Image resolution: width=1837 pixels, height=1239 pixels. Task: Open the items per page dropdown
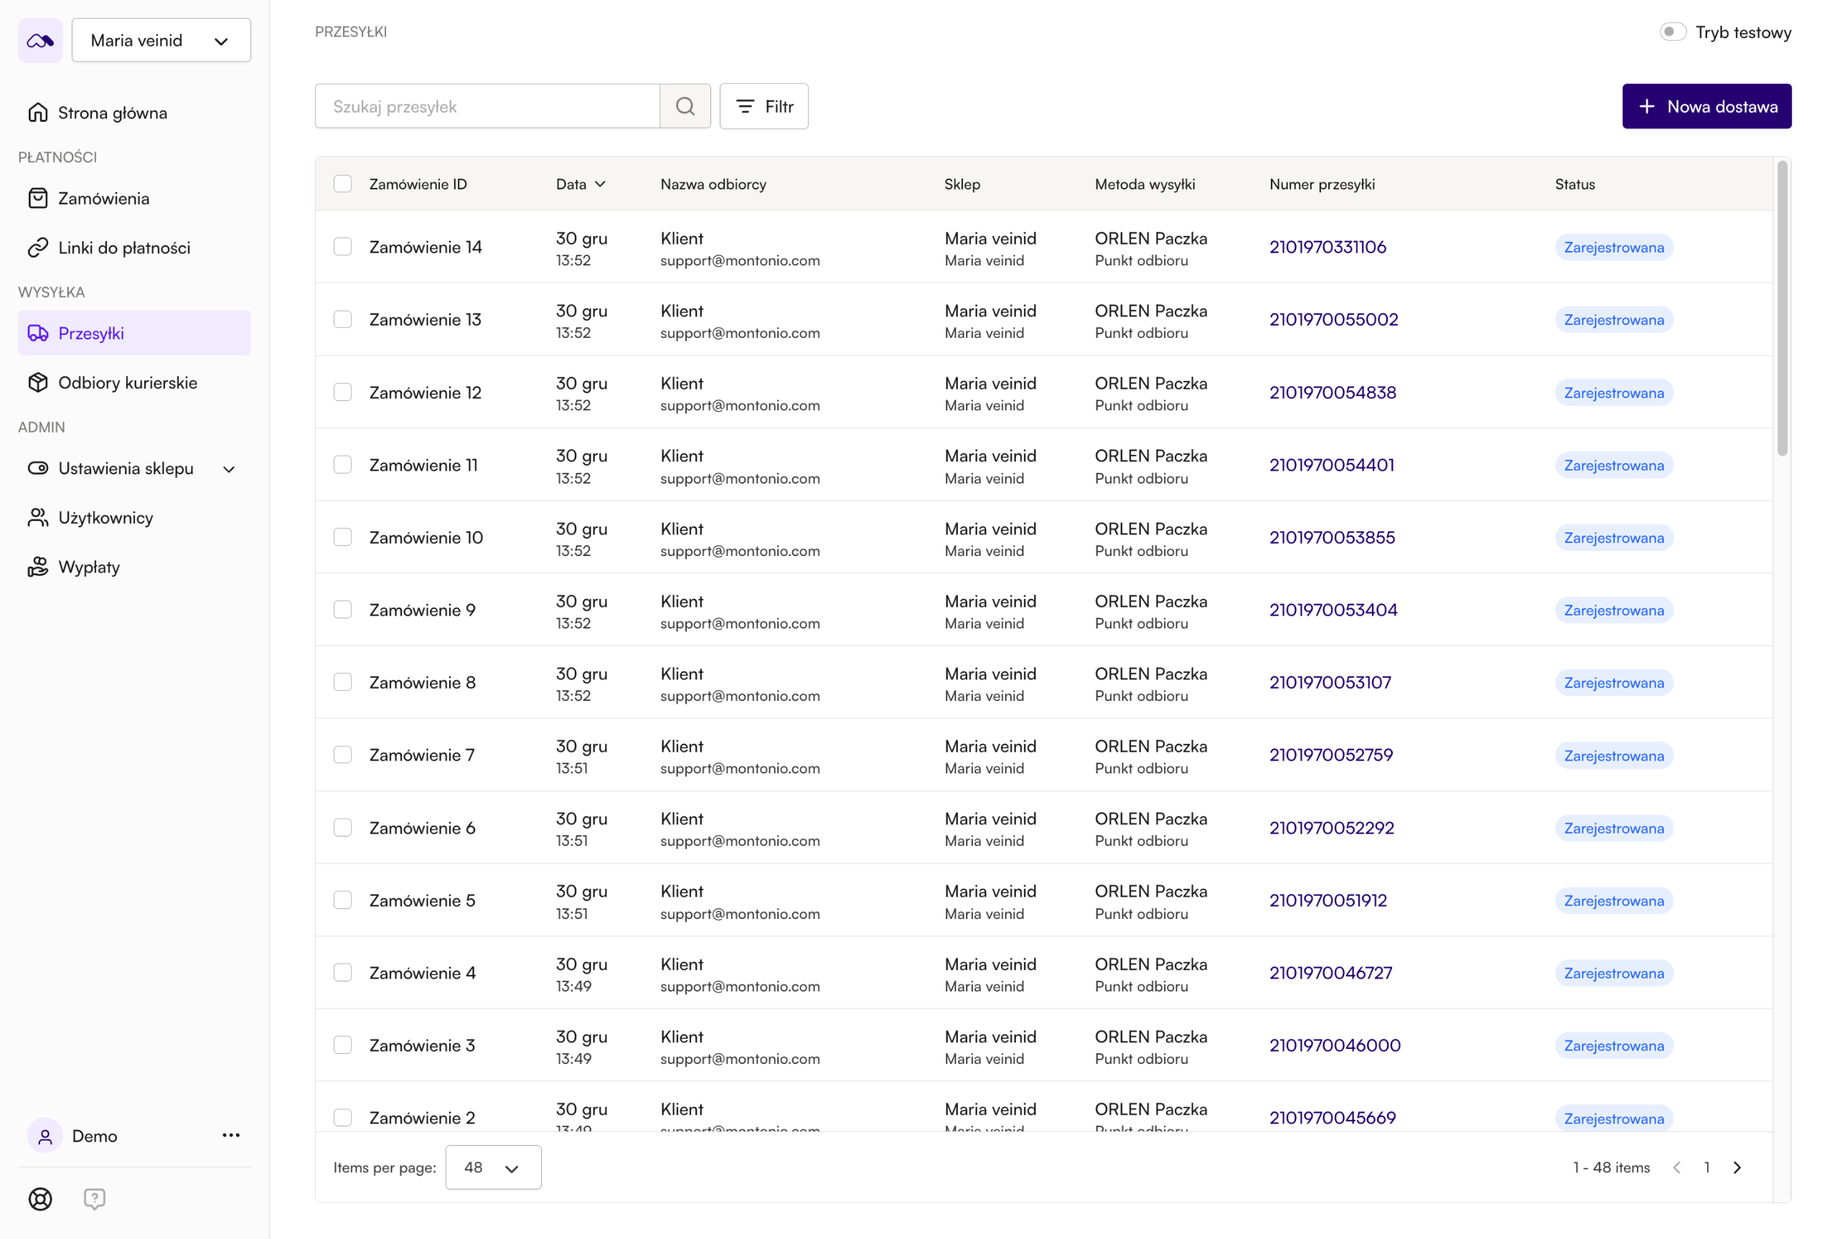pyautogui.click(x=492, y=1167)
